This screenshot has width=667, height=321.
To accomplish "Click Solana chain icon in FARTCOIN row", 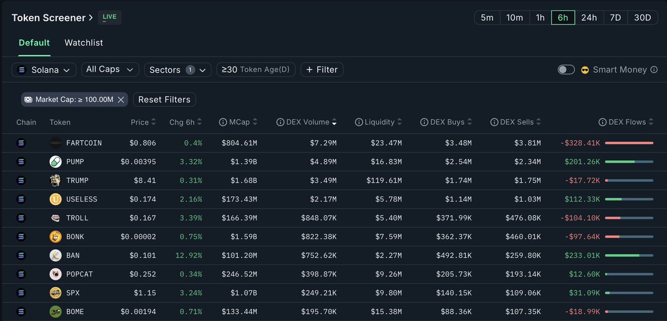I will pos(22,143).
